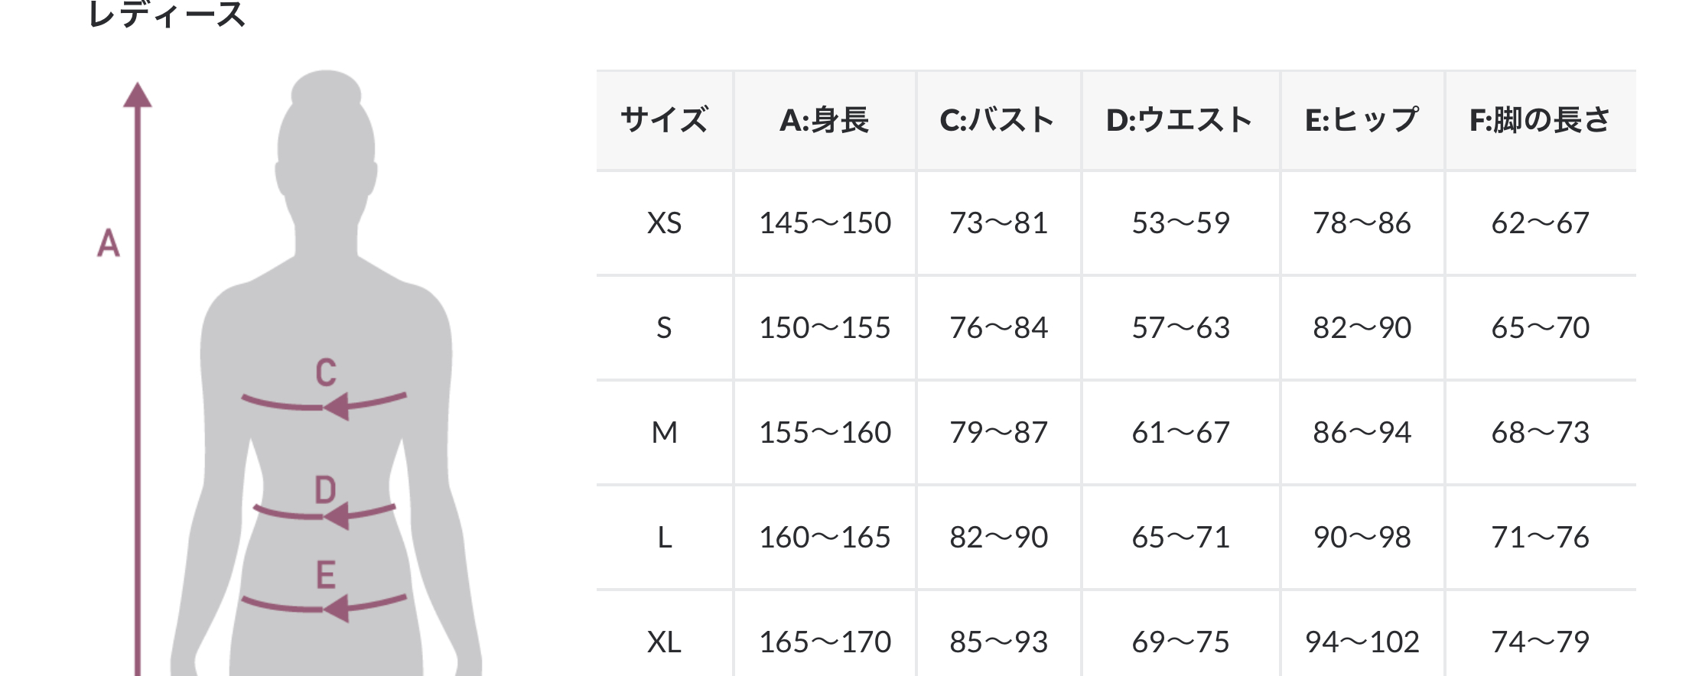Viewport: 1702px width, 676px height.
Task: Click the S size row label
Action: point(664,328)
